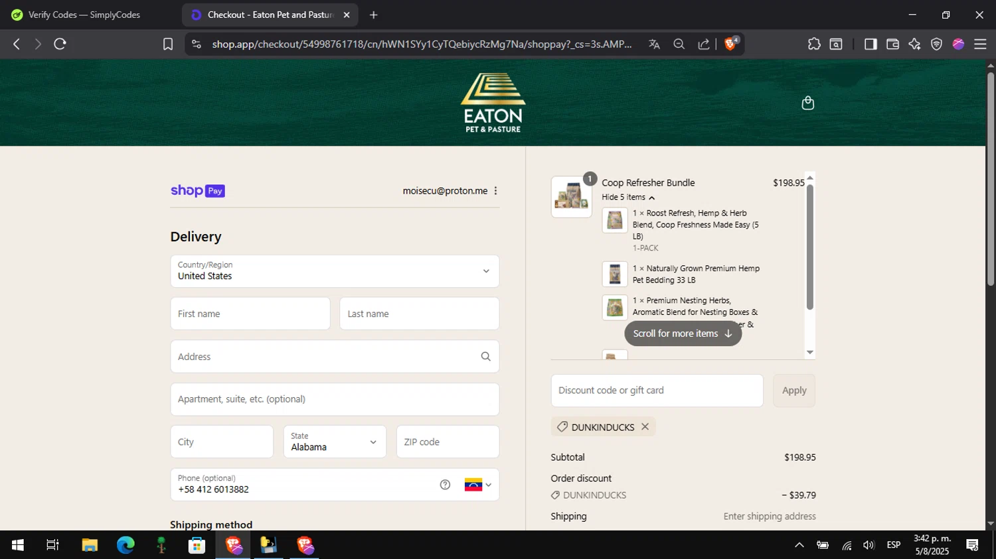Click the First name field
The width and height of the screenshot is (996, 559).
pyautogui.click(x=250, y=314)
